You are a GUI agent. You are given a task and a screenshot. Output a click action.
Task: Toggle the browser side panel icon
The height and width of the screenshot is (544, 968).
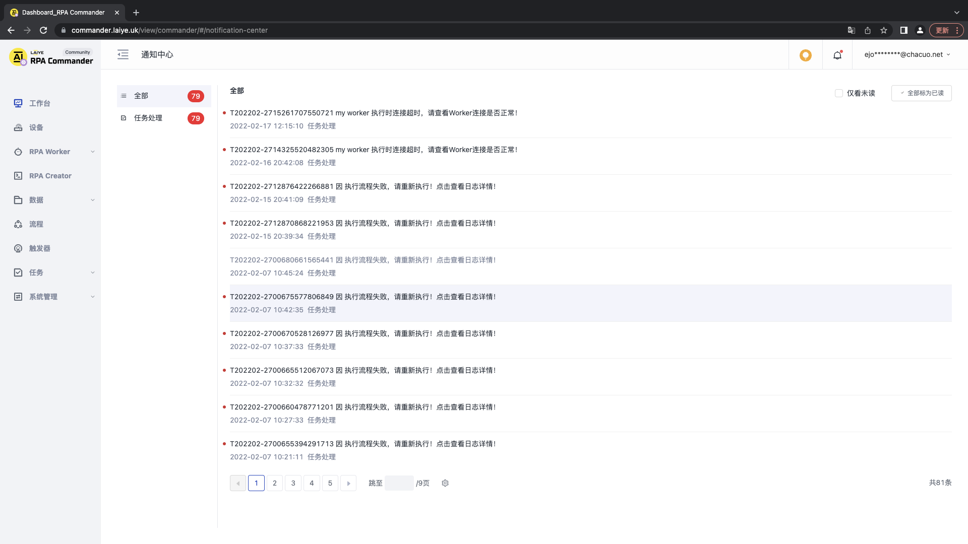[x=904, y=30]
